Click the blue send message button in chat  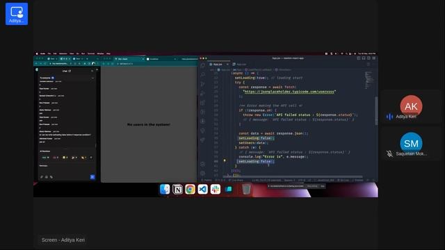click(x=92, y=177)
